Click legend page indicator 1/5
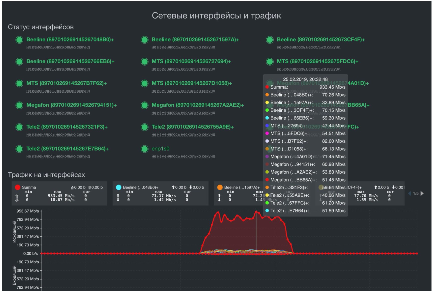 pos(416,193)
